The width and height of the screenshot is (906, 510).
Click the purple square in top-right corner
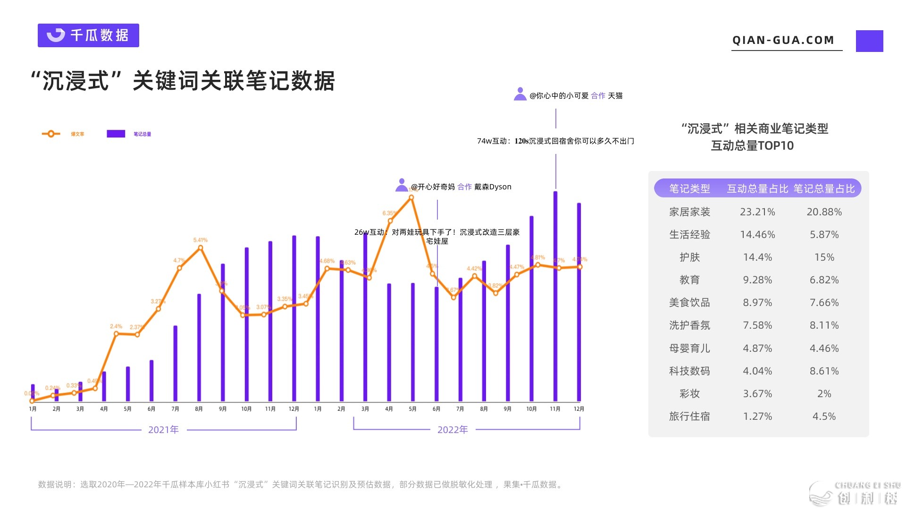[x=869, y=41]
